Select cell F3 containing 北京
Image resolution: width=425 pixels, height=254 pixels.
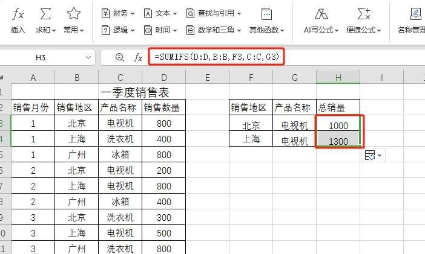(251, 123)
